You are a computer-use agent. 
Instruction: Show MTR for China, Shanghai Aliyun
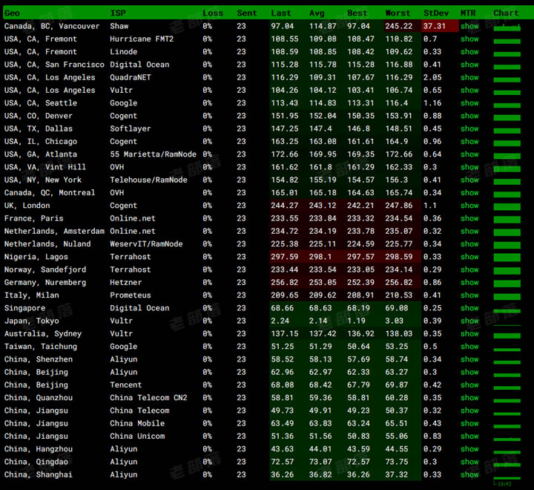(469, 474)
